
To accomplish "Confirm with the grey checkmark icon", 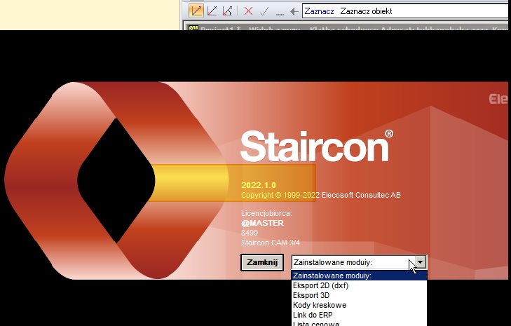I will click(x=264, y=11).
